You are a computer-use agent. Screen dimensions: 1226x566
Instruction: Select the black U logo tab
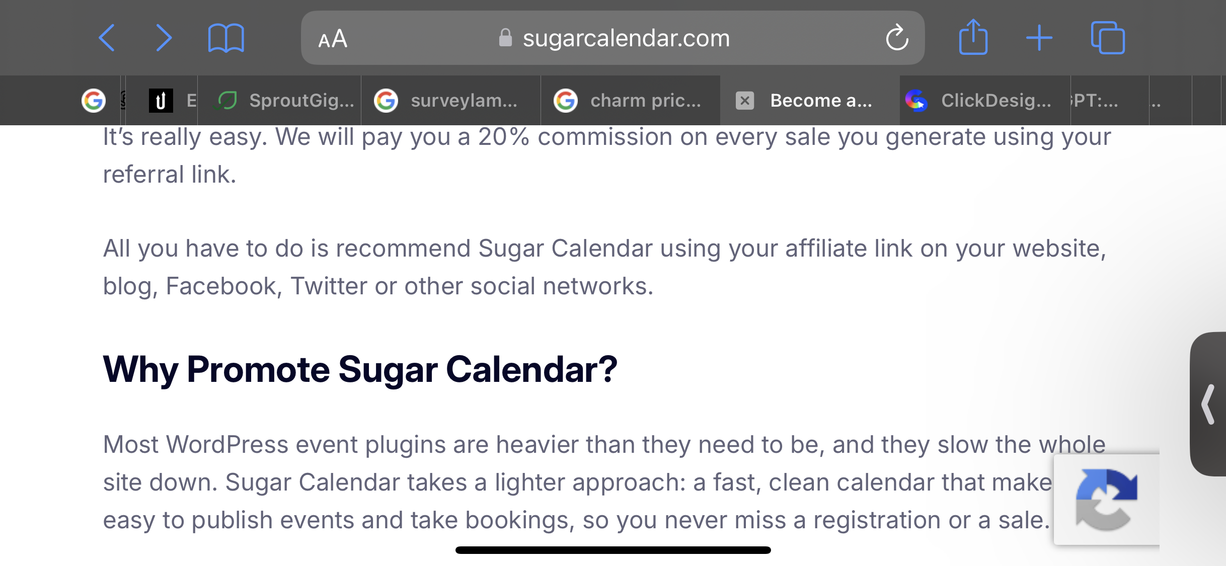point(161,100)
